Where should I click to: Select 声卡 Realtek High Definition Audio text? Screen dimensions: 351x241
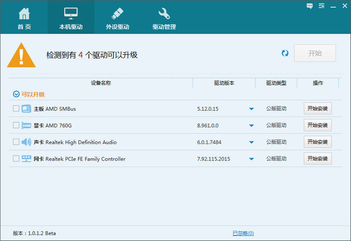click(75, 142)
